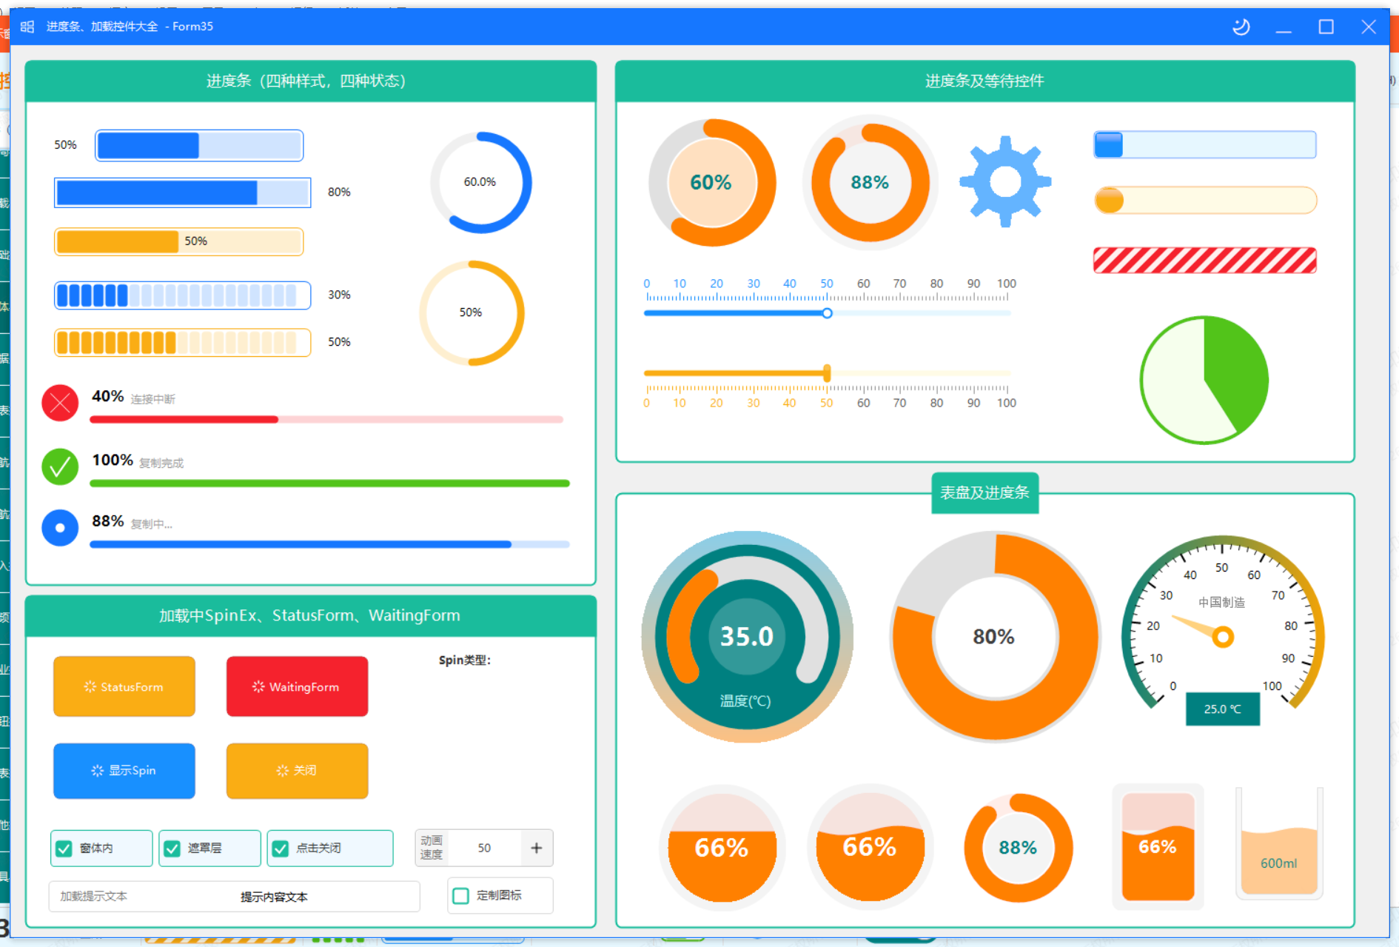
Task: Click the orange segmented 50% progress bar
Action: pyautogui.click(x=182, y=343)
